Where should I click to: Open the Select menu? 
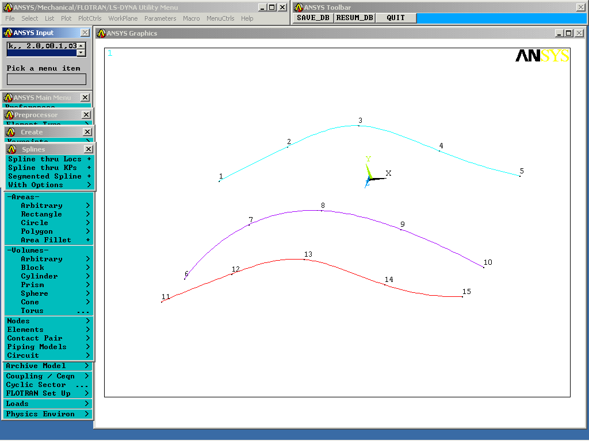pos(29,18)
